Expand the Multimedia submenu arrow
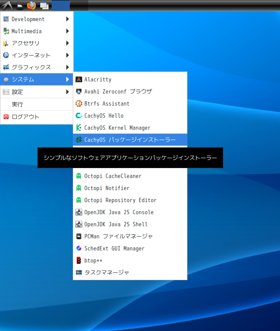Screen dimensions: 280x331 (68, 31)
